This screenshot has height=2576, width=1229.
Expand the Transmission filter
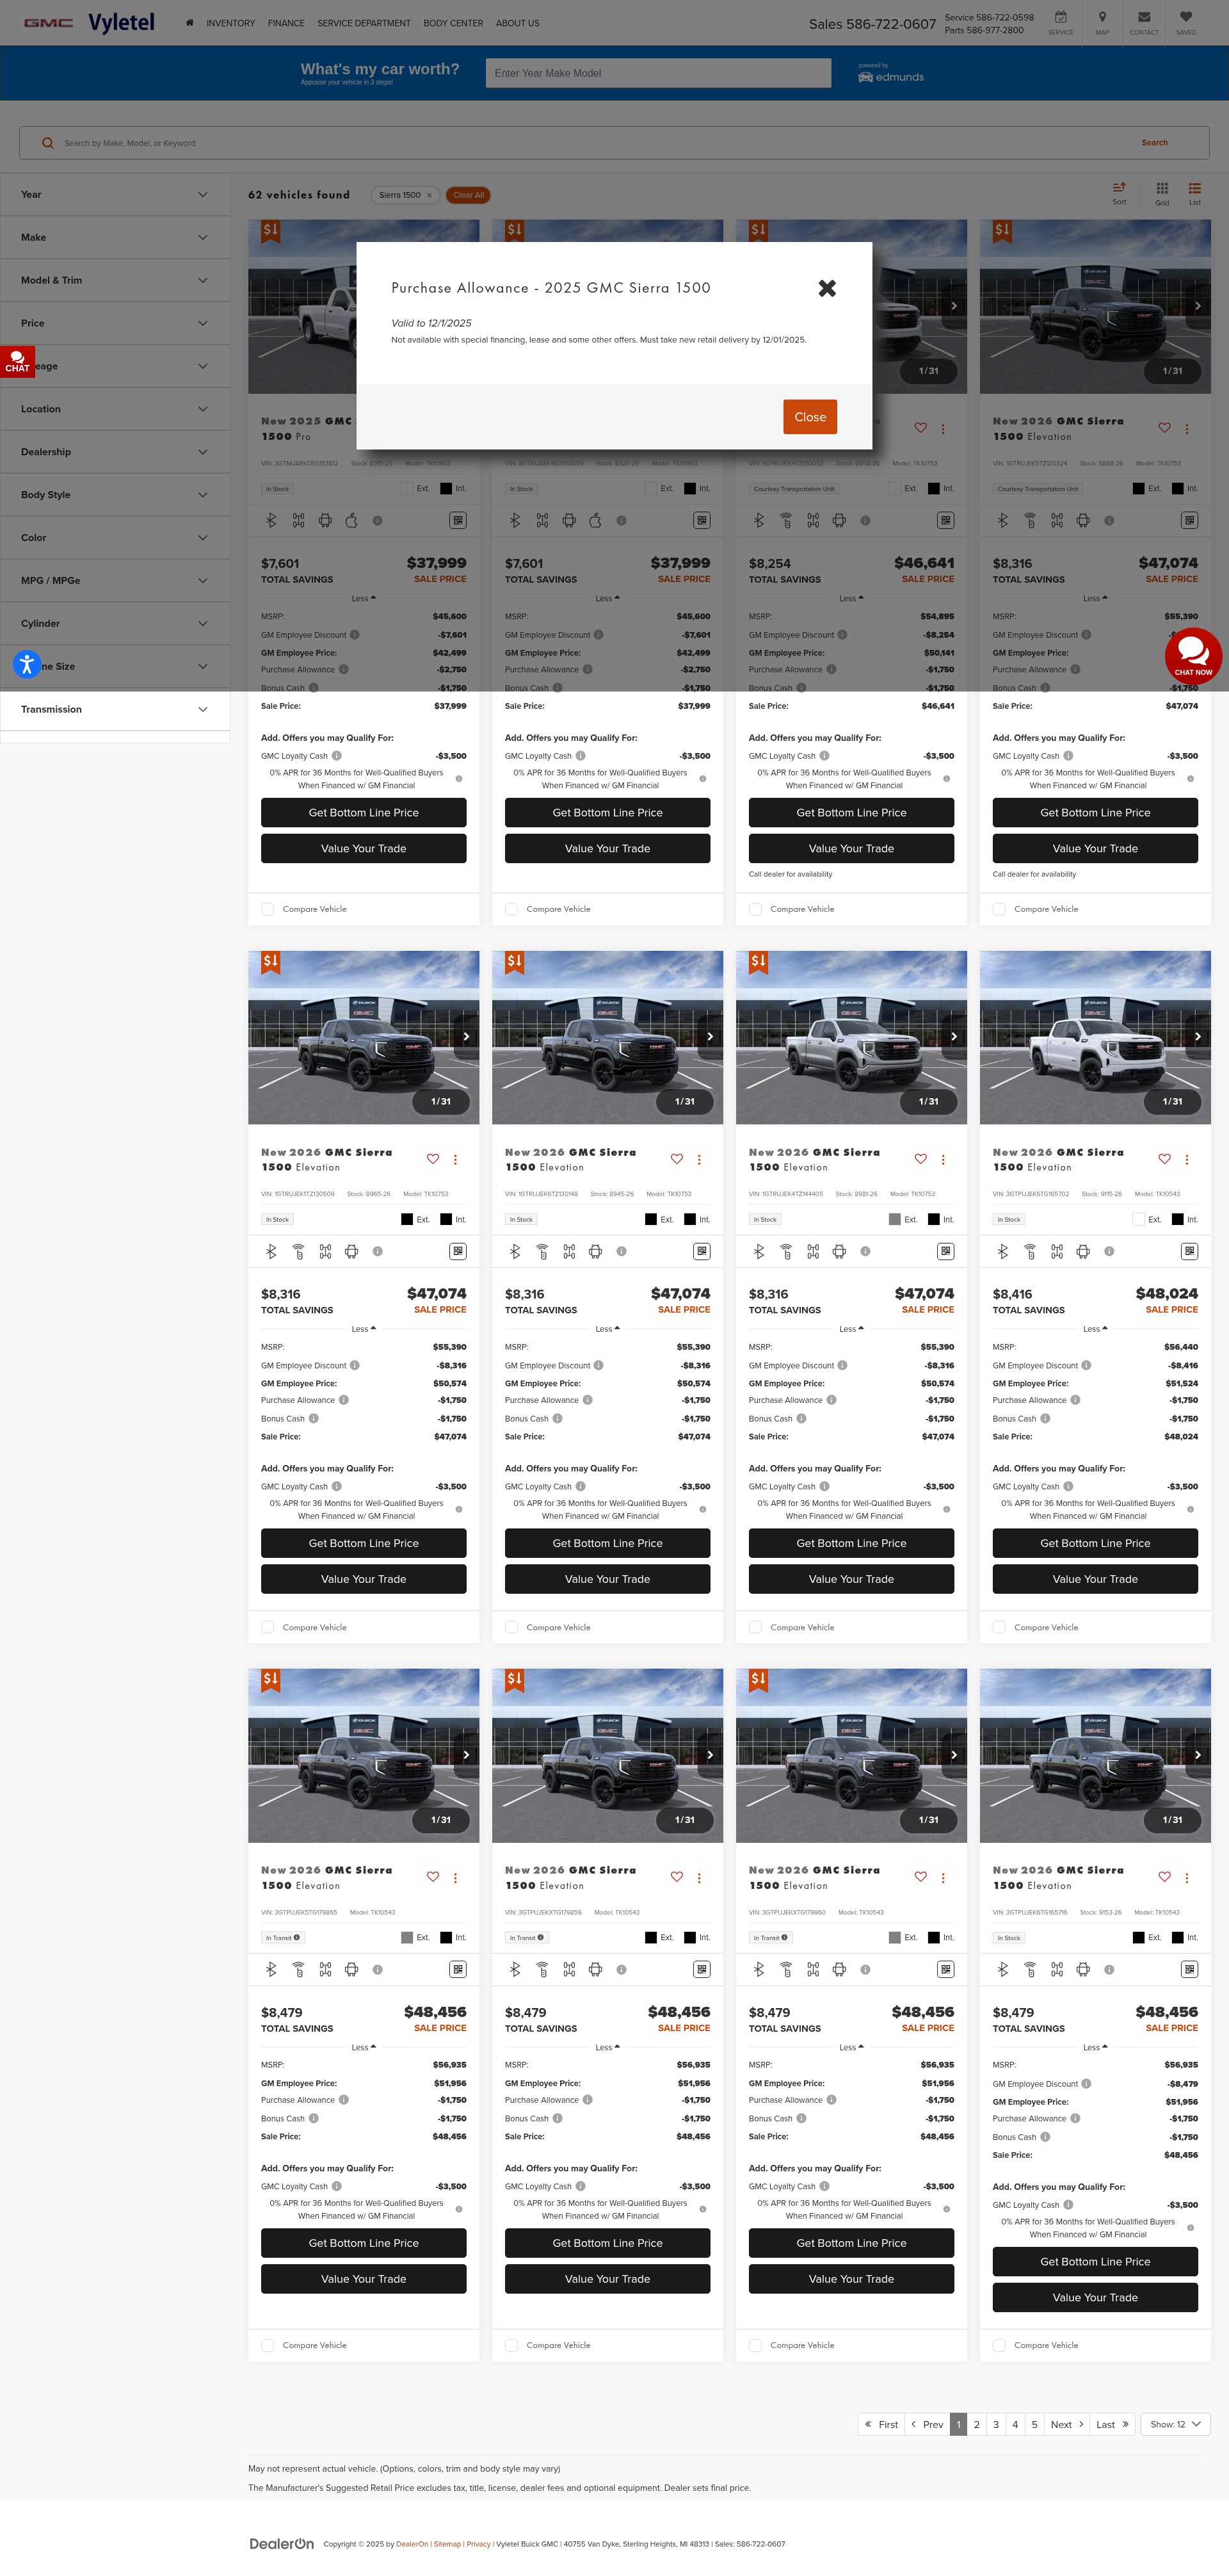click(x=115, y=710)
